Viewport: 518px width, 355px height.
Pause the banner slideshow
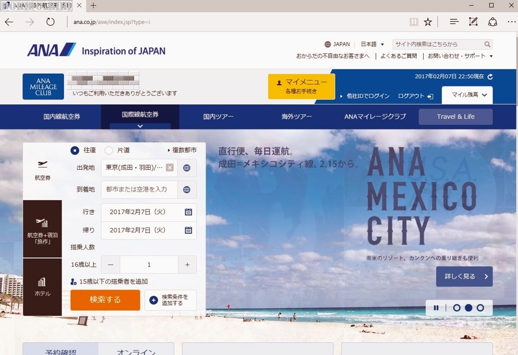click(436, 308)
